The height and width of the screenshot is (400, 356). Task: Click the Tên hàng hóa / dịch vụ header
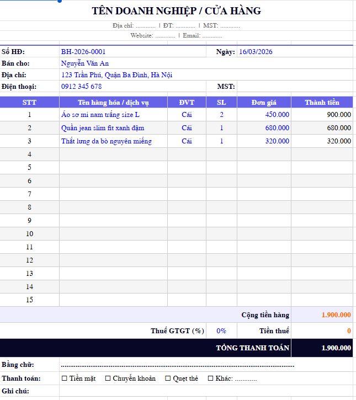click(x=113, y=103)
